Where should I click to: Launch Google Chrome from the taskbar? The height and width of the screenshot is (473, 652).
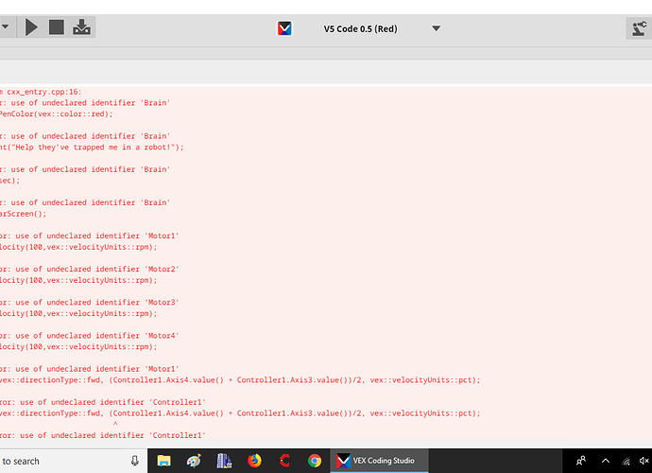(x=315, y=461)
